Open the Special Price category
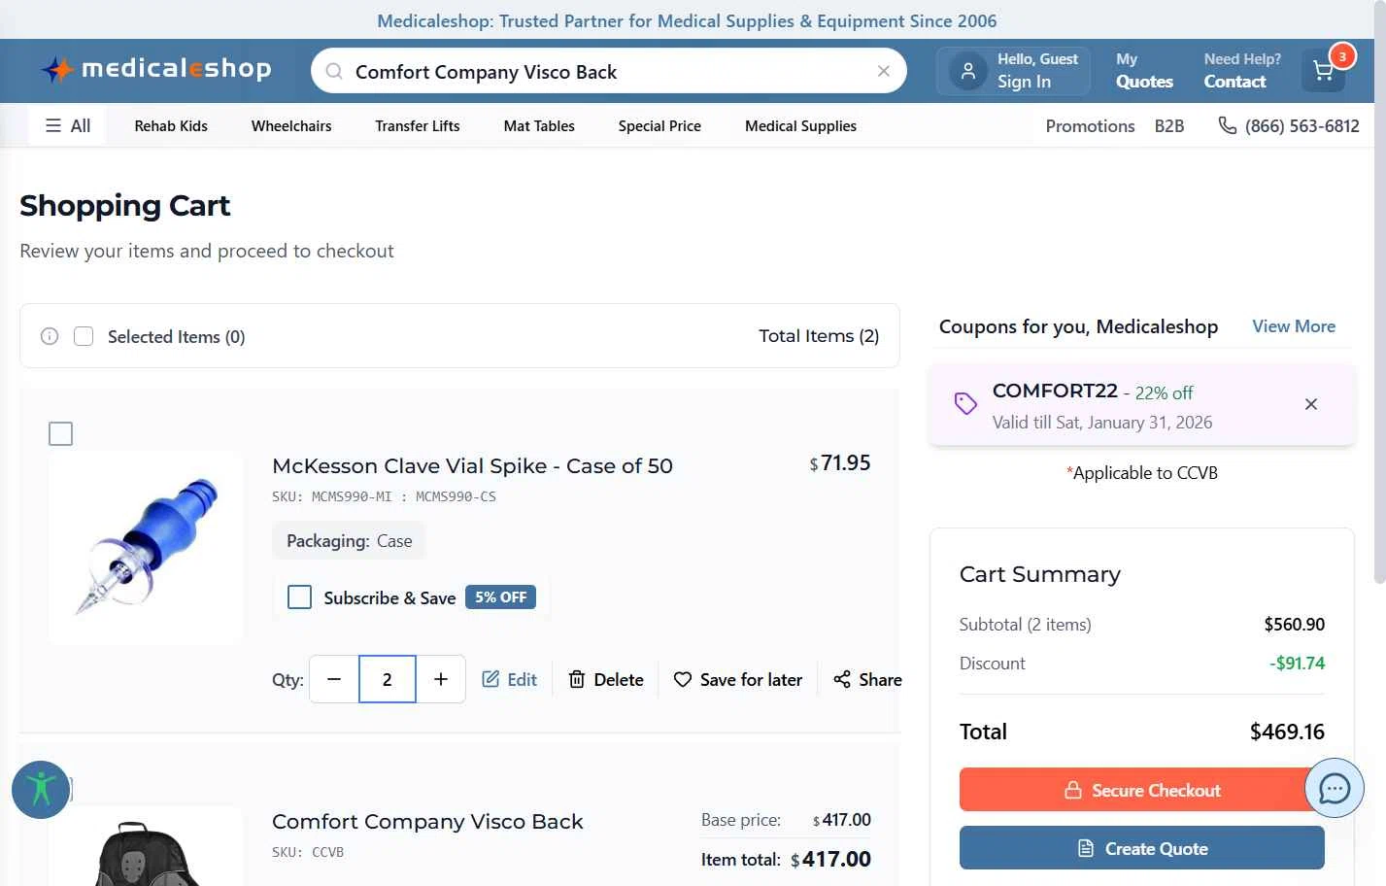Viewport: 1386px width, 886px height. [x=659, y=125]
